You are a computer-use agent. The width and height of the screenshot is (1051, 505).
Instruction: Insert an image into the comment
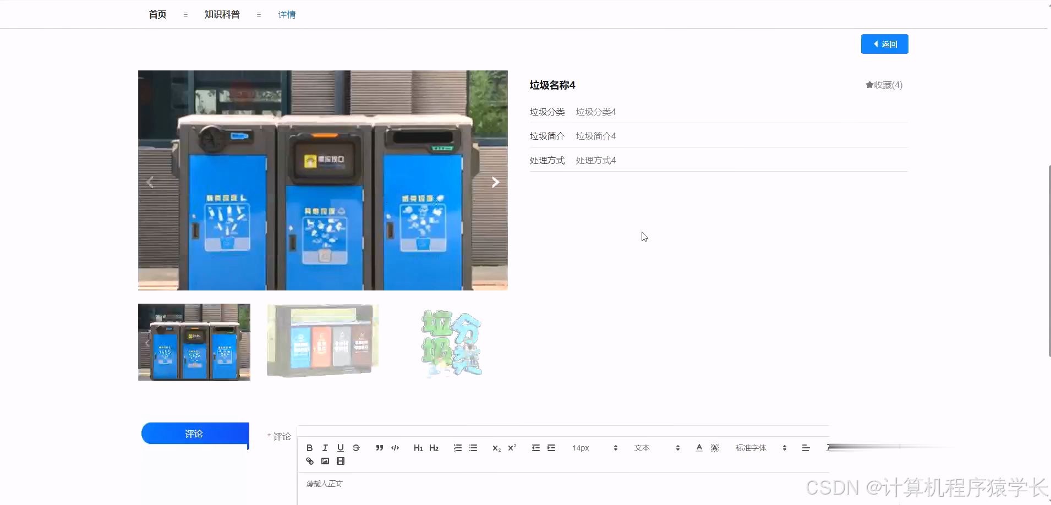click(x=325, y=461)
